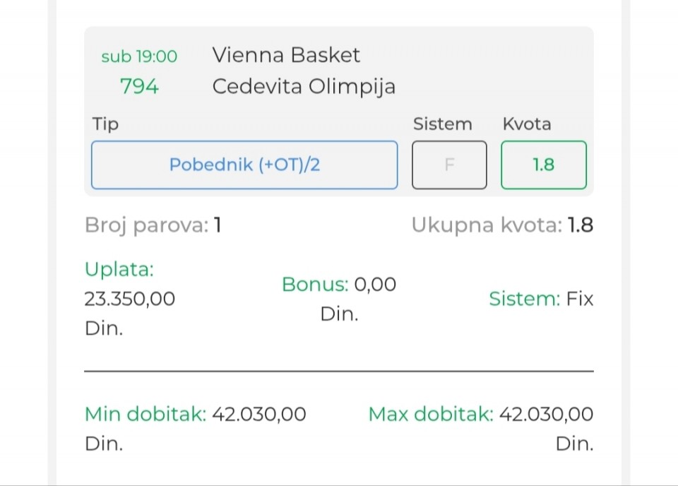Click the sub 19:00 match time
Image resolution: width=678 pixels, height=486 pixels.
pyautogui.click(x=139, y=57)
